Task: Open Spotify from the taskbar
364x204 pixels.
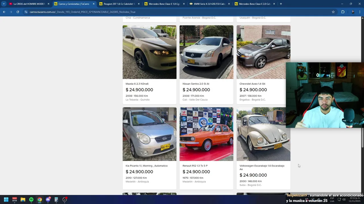Action: (31, 199)
